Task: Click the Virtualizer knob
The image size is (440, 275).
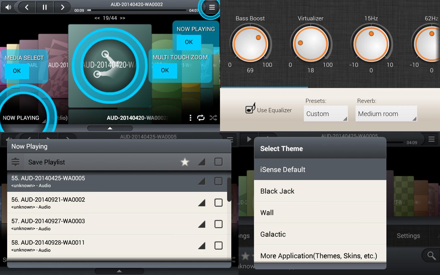Action: (311, 44)
